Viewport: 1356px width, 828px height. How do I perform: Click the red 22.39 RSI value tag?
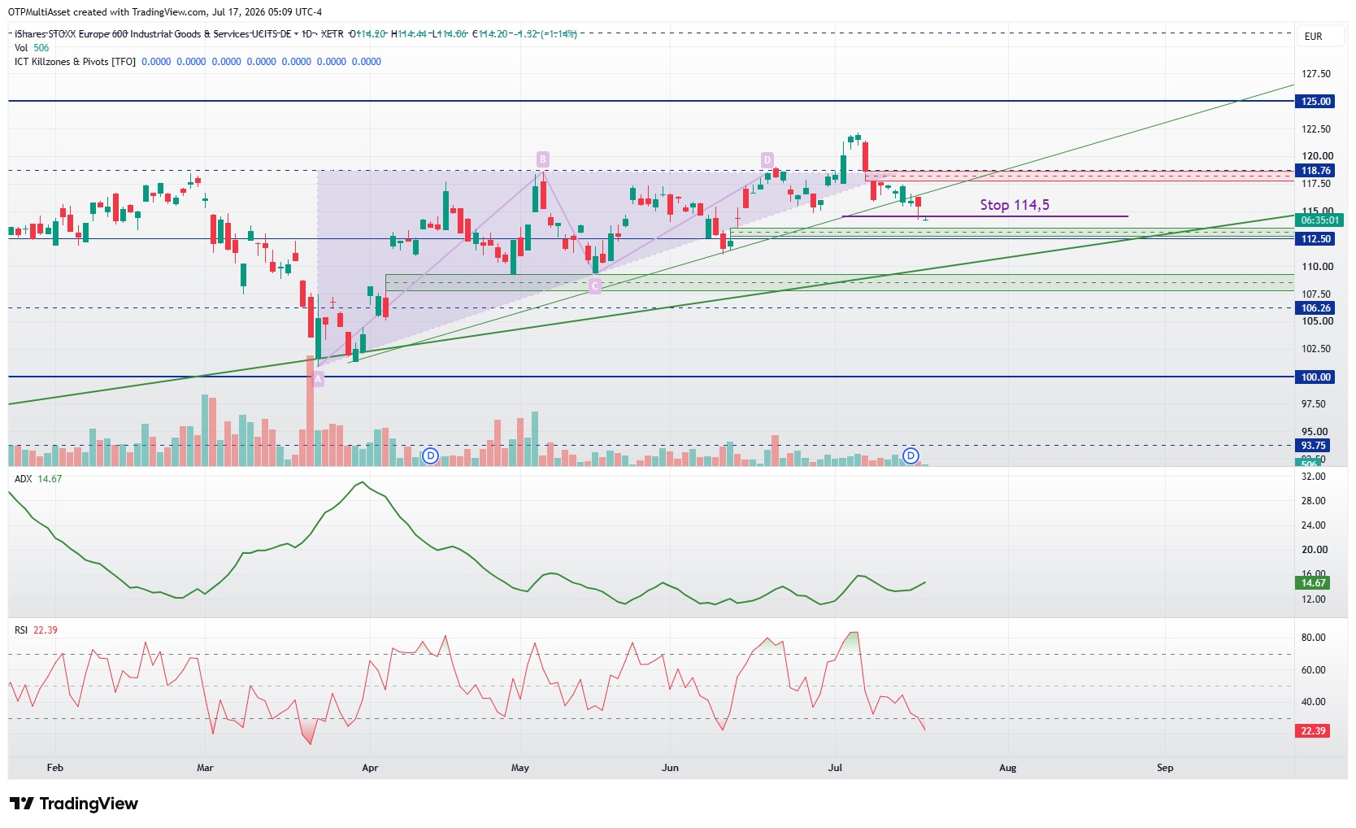pyautogui.click(x=1313, y=731)
